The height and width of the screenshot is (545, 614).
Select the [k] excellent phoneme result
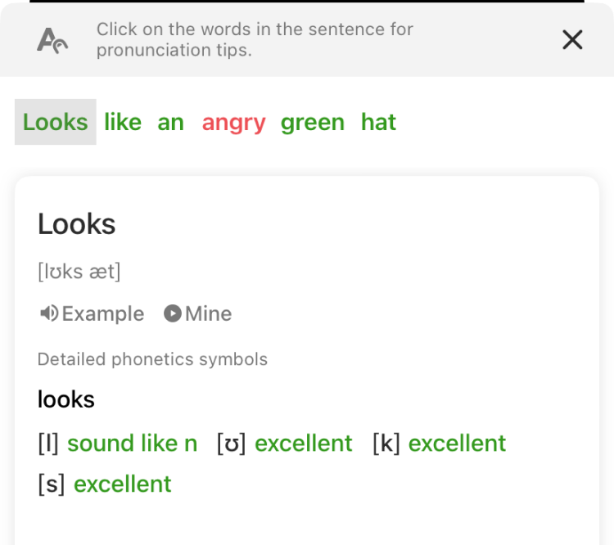[x=457, y=443]
